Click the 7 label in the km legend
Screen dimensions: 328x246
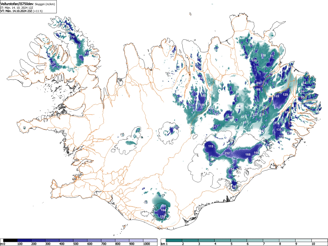(264, 244)
